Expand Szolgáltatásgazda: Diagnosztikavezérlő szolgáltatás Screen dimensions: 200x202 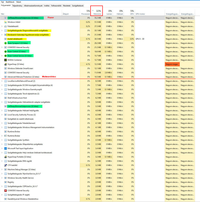(2, 31)
